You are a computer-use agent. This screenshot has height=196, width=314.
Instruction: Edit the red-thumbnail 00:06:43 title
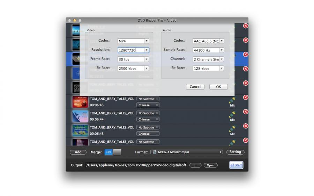tap(232, 102)
